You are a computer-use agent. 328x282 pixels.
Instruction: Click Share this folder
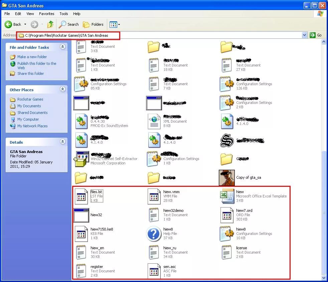[30, 74]
